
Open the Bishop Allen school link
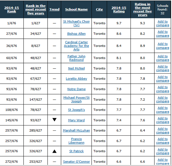(x=76, y=34)
